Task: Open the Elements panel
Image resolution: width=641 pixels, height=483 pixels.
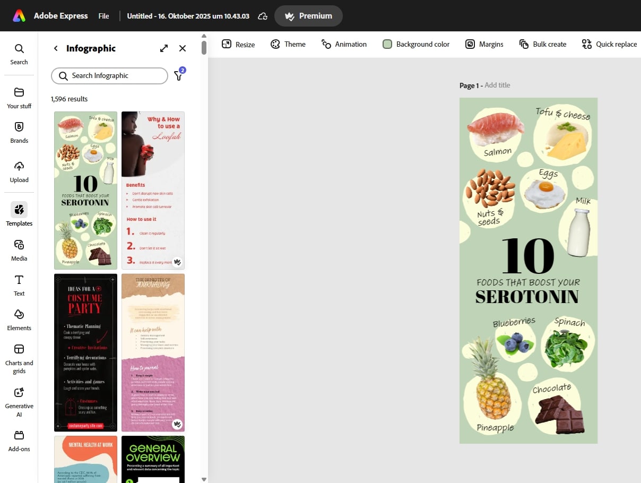Action: point(19,320)
